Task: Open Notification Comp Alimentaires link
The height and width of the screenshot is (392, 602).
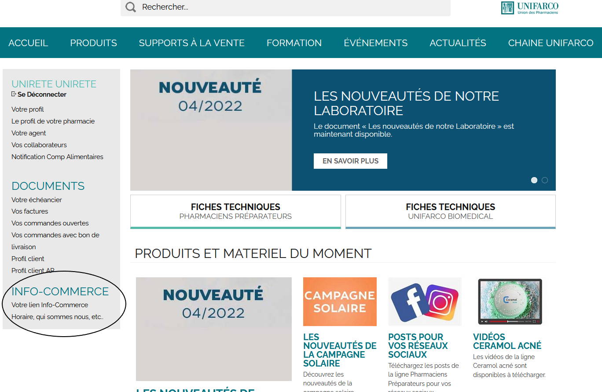Action: [x=57, y=157]
